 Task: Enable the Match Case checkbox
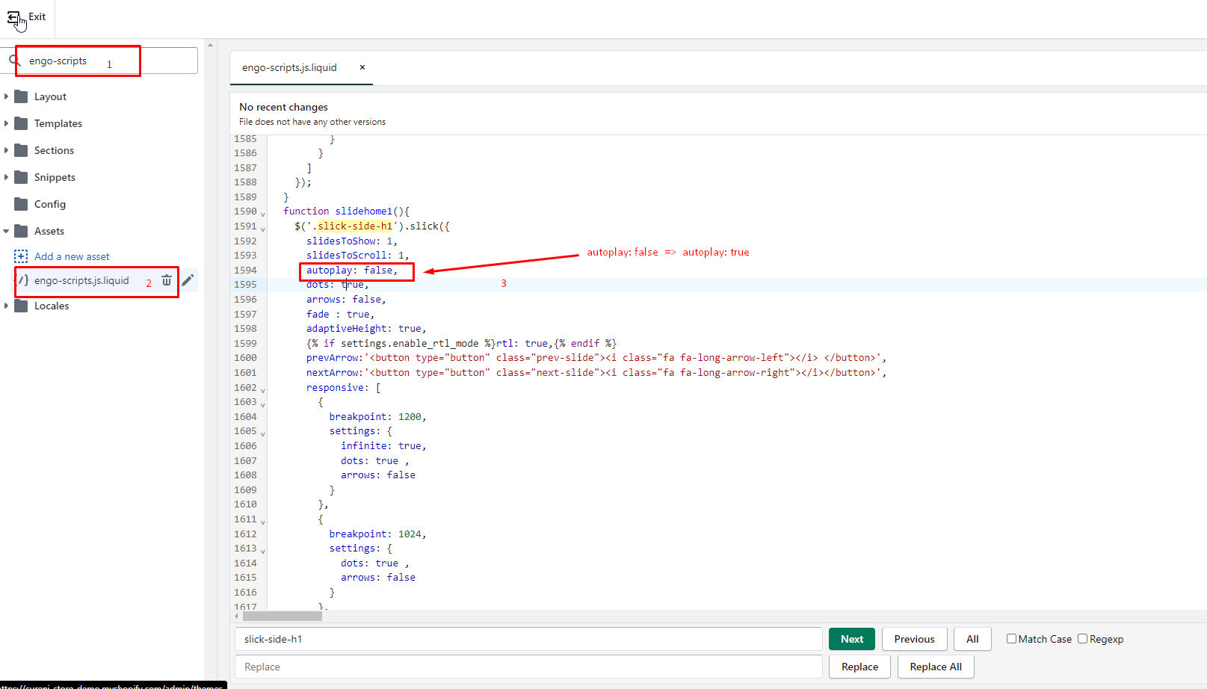point(1011,638)
